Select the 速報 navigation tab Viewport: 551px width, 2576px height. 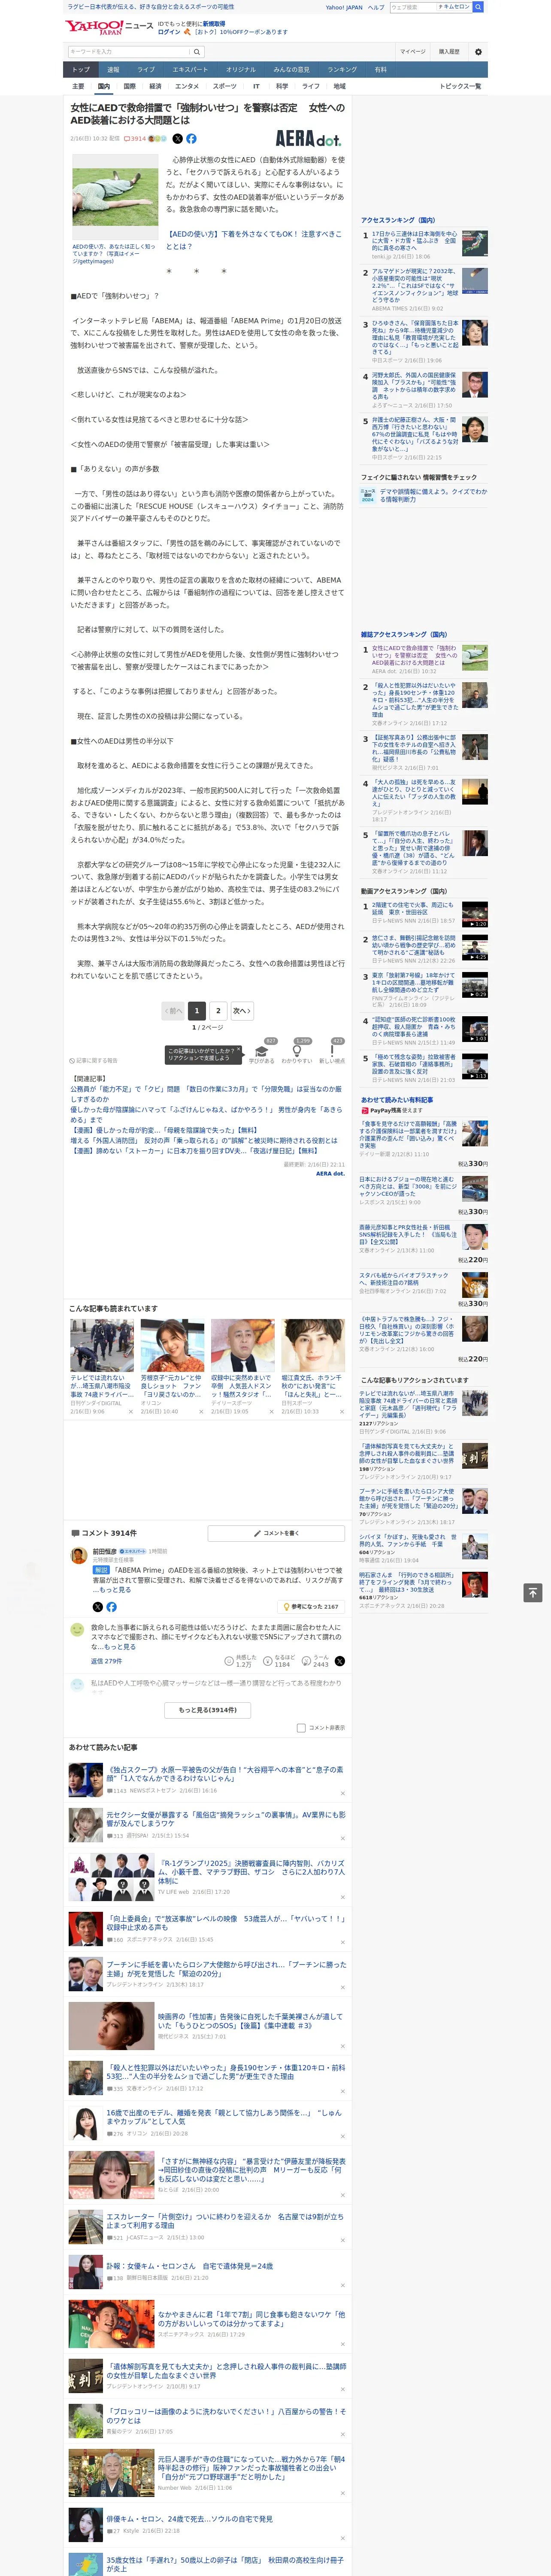(113, 70)
